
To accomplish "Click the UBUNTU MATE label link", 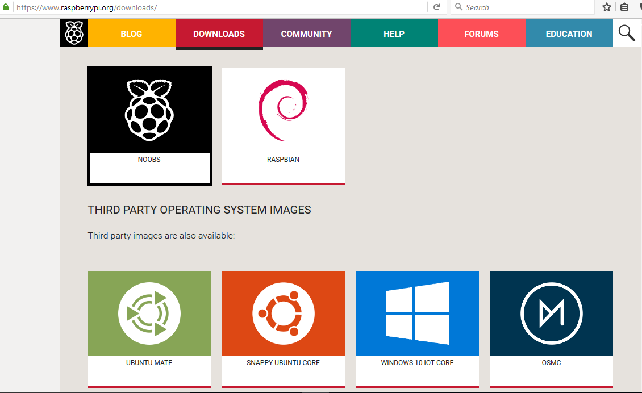I will pos(149,363).
